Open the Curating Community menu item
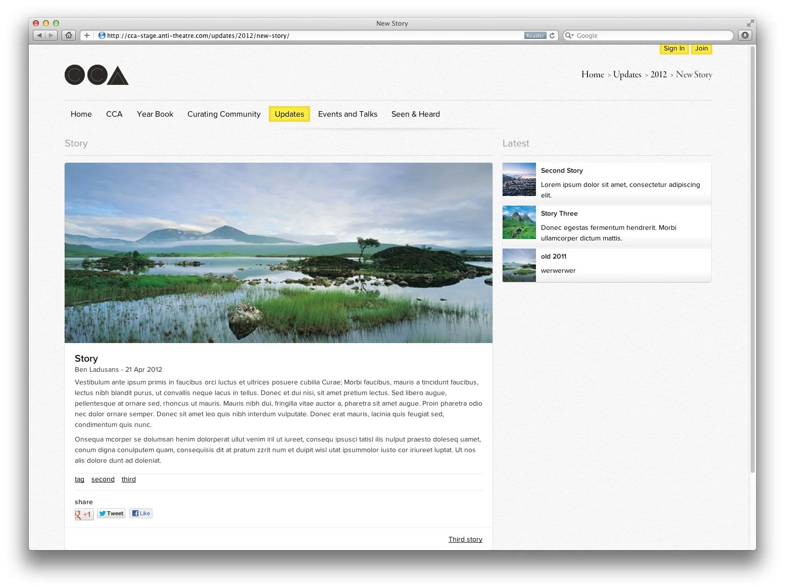 pyautogui.click(x=224, y=114)
